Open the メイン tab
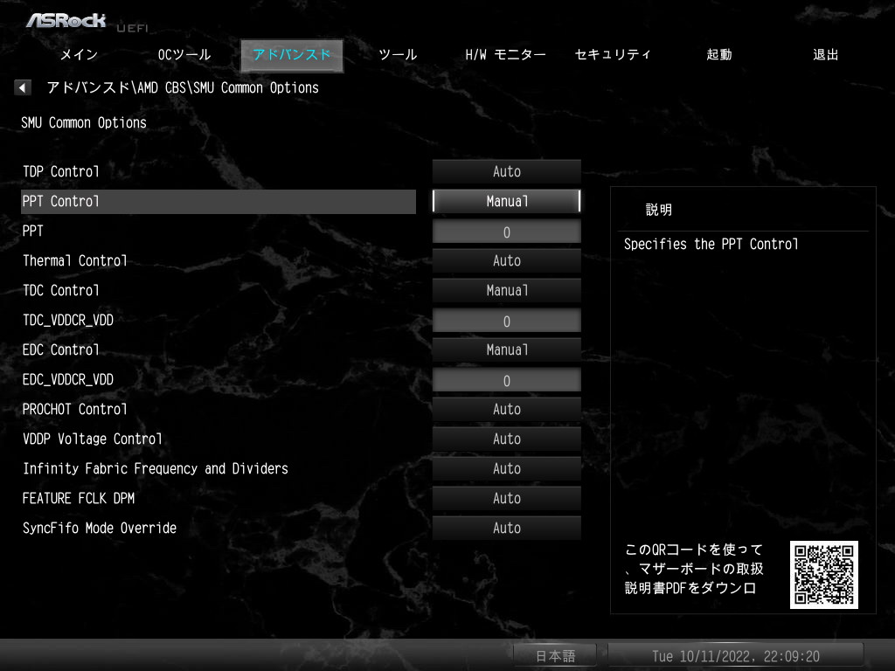 79,55
